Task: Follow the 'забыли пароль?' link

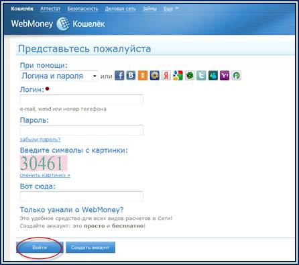Action: point(40,140)
